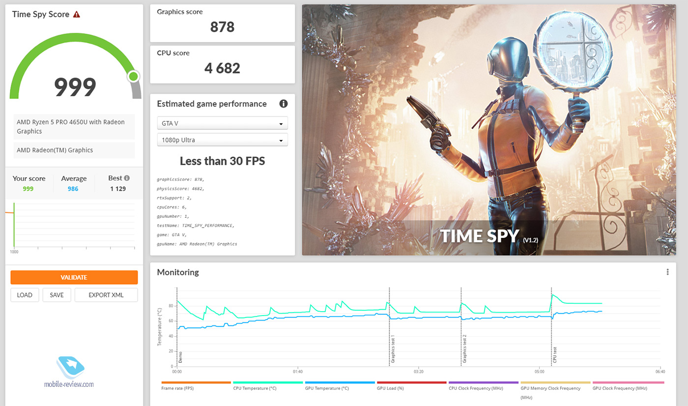Toggle the CPU Clock Frequency legend series

click(483, 386)
